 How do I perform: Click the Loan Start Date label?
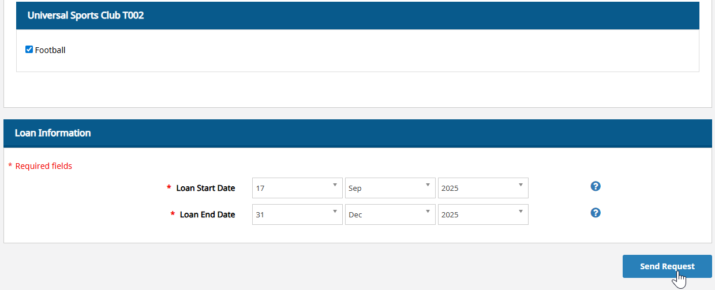click(205, 188)
